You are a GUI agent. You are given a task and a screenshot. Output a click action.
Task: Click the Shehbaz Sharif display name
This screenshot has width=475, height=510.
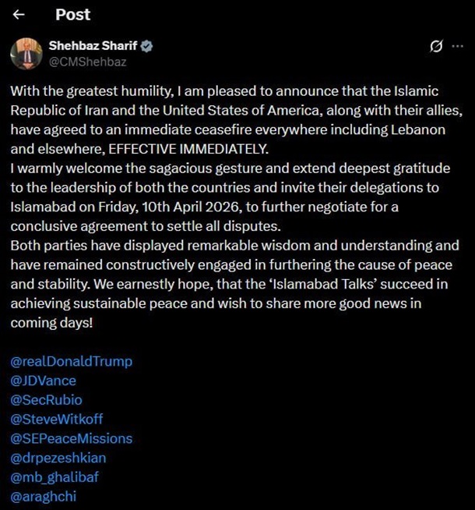click(93, 46)
